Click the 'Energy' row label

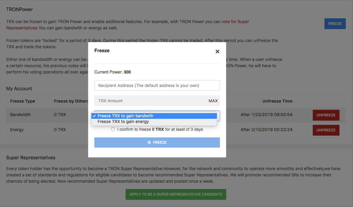tap(17, 130)
